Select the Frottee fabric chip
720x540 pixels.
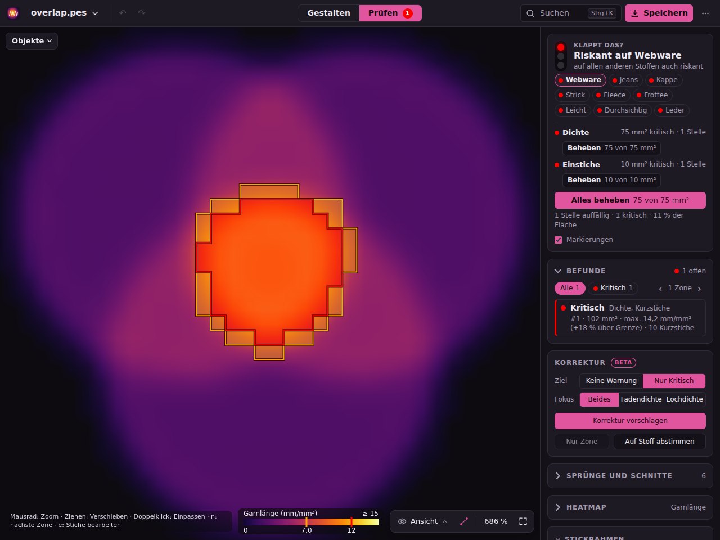click(652, 95)
